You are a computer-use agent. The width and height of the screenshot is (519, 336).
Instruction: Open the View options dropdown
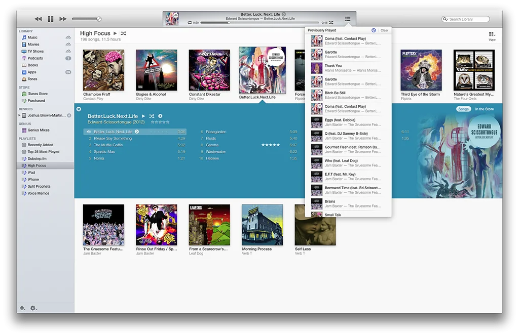click(492, 36)
